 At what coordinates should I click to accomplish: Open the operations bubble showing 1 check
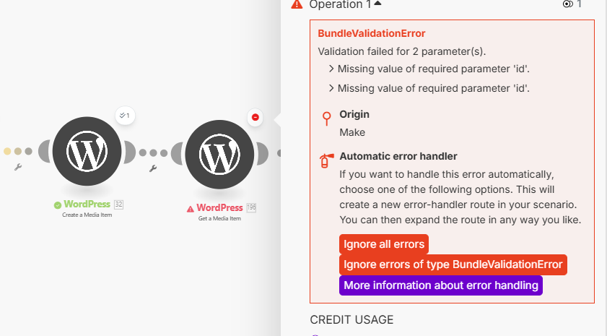(x=125, y=115)
